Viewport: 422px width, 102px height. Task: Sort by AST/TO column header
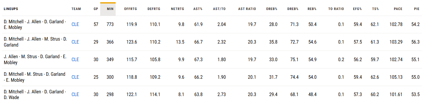click(x=219, y=9)
